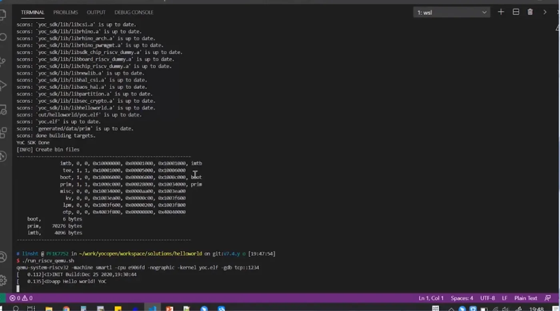Click the 'prim, 70276 bytes' line
560x311 pixels.
pyautogui.click(x=55, y=226)
